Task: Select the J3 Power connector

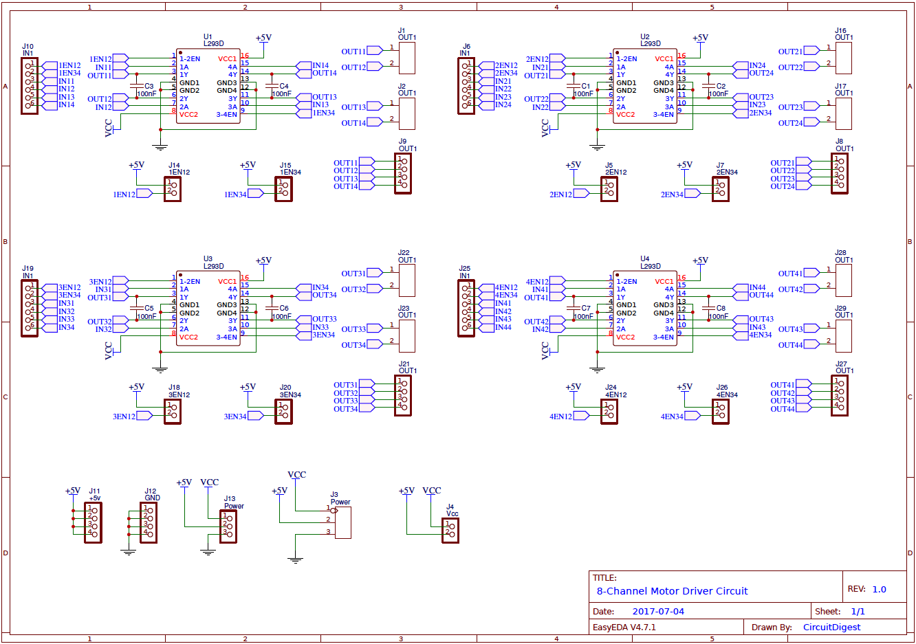Action: (343, 522)
